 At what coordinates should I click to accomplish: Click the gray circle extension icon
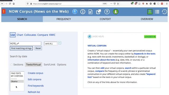(x=158, y=4)
